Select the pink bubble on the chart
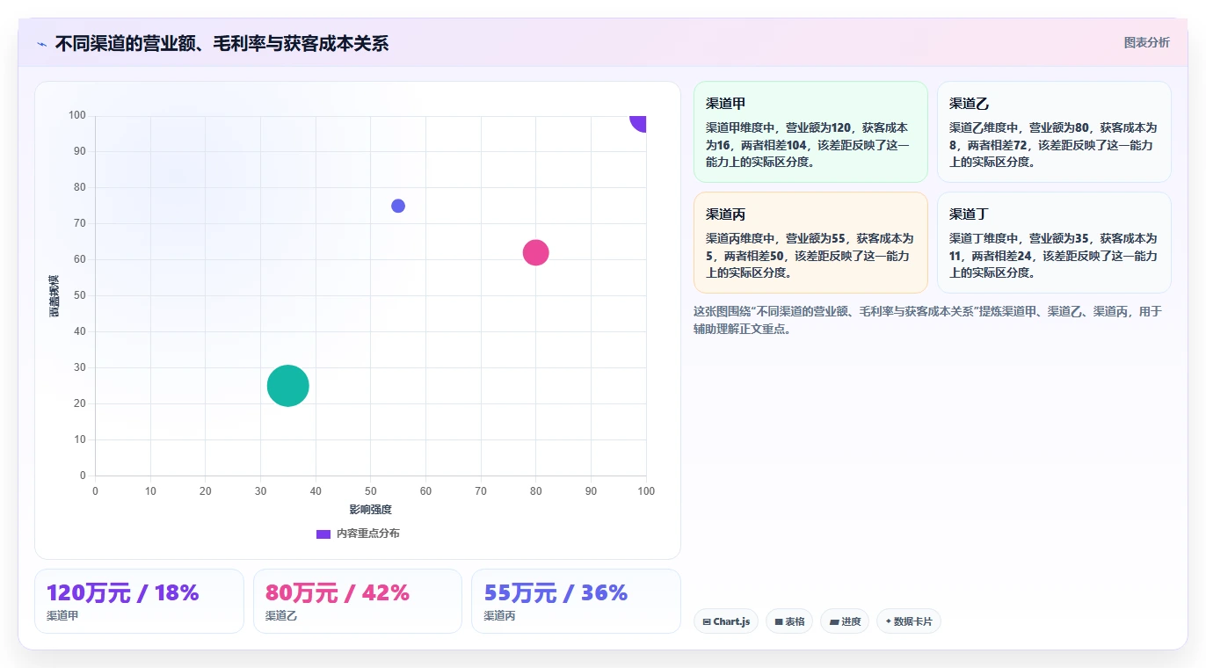Screen dimensions: 1206x668 535,252
